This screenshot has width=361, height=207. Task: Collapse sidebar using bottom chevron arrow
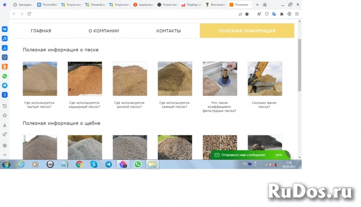tap(5, 155)
